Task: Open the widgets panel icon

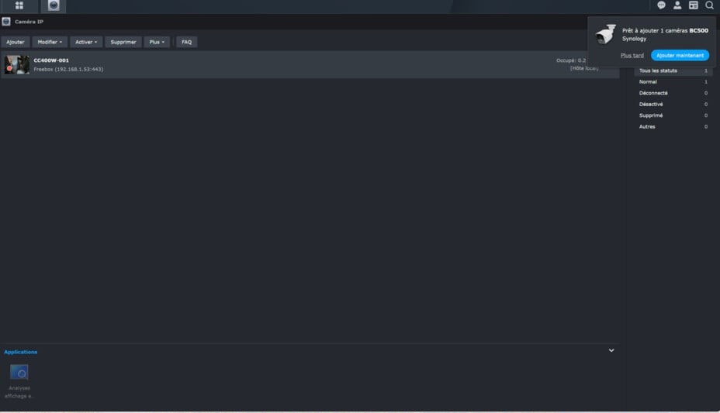Action: click(694, 5)
